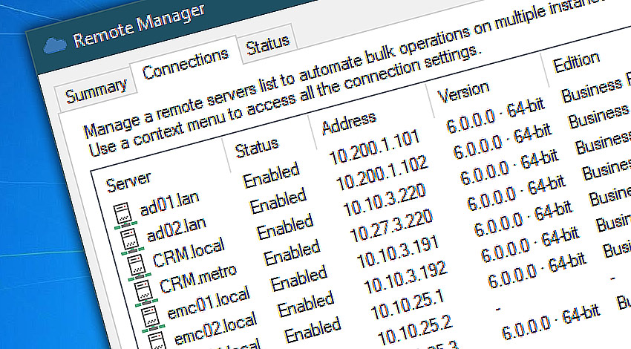
Task: Select the emc01.local server icon
Action: click(x=151, y=319)
